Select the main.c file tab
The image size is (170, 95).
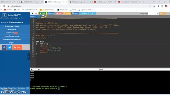click(x=32, y=16)
